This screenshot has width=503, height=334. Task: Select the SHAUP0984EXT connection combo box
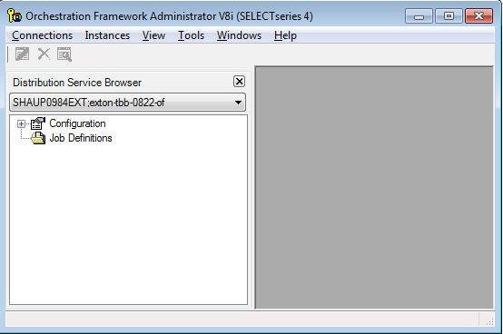[x=127, y=103]
